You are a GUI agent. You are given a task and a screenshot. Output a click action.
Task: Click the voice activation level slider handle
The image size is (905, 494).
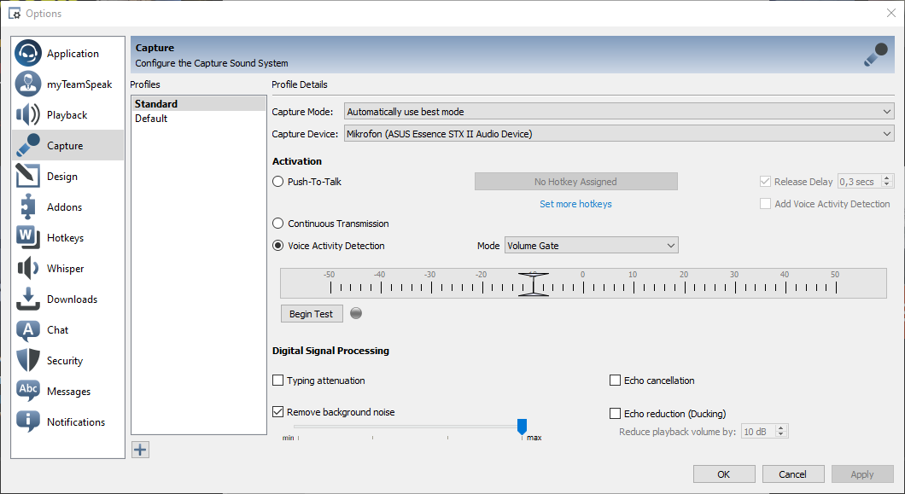[x=534, y=284]
